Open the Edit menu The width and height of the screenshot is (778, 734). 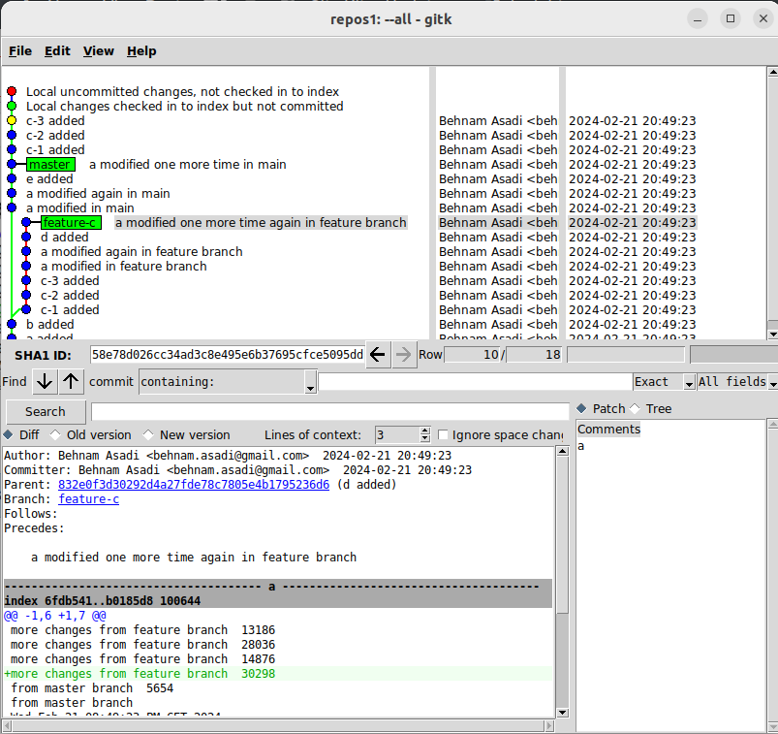pos(57,51)
